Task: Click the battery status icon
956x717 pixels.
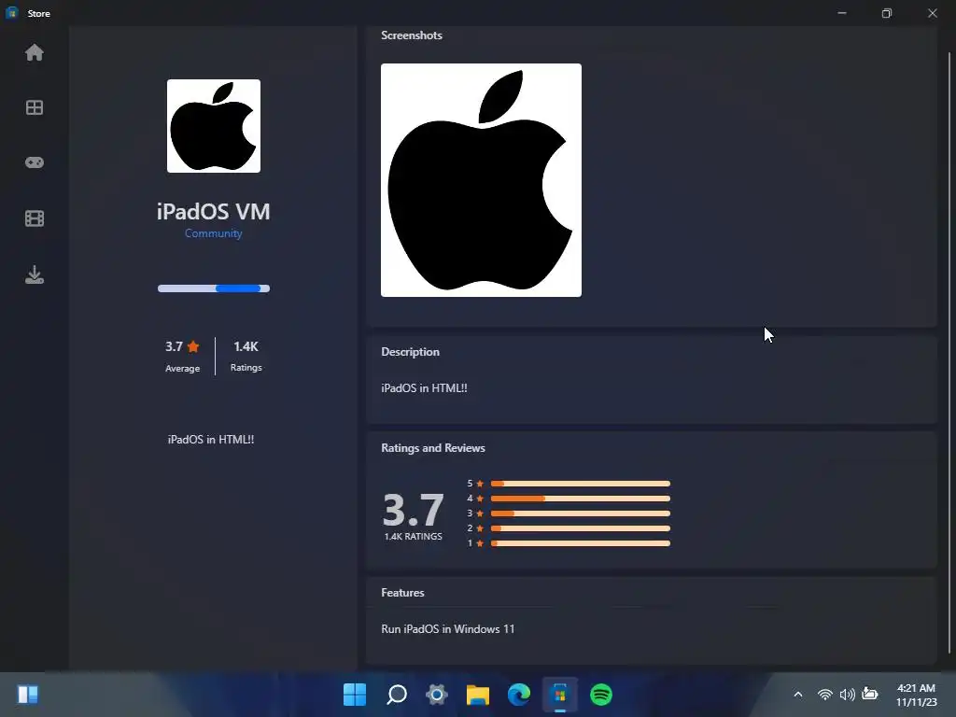Action: pyautogui.click(x=870, y=694)
